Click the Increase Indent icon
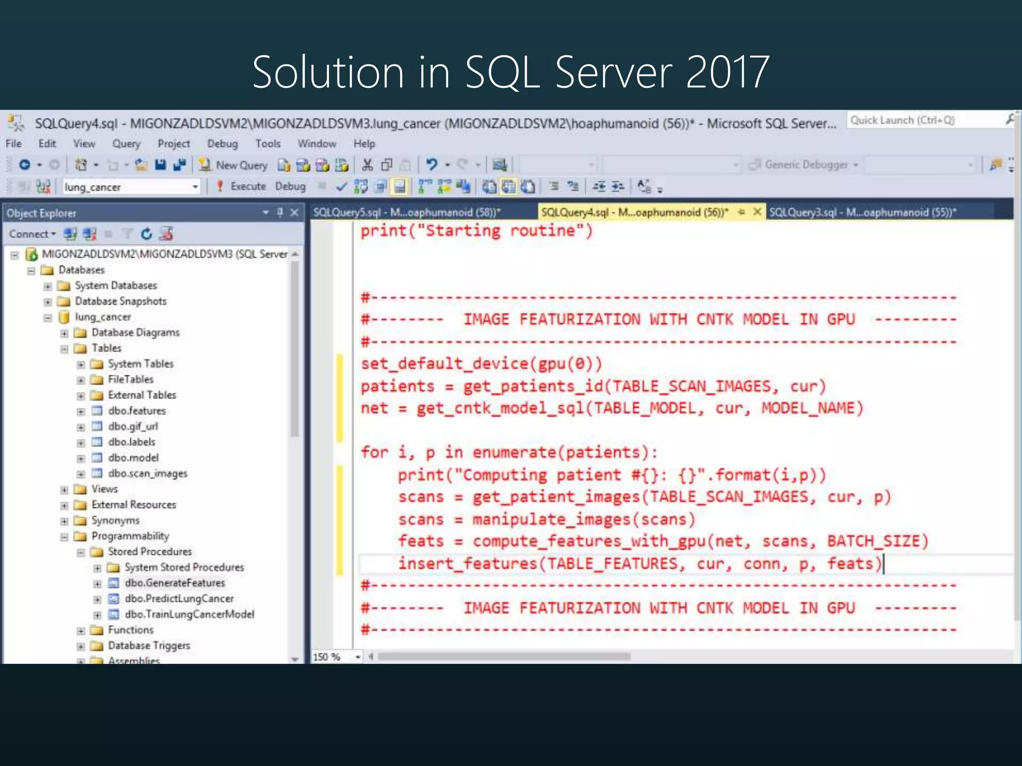Screen dimensions: 1022x766 pyautogui.click(x=618, y=187)
